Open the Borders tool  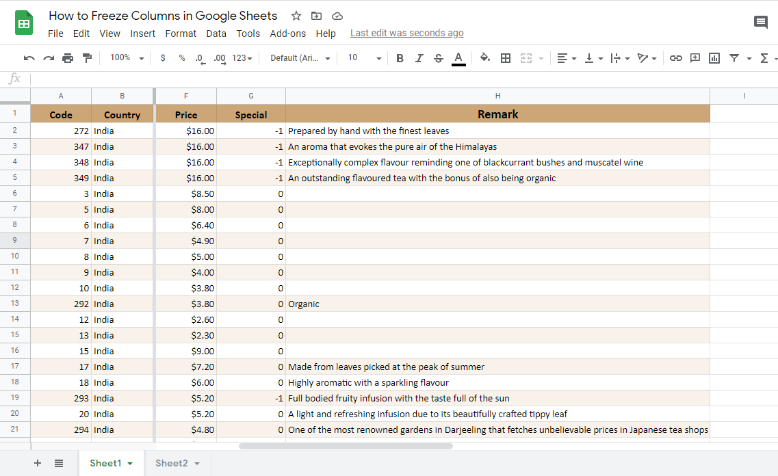tap(506, 58)
